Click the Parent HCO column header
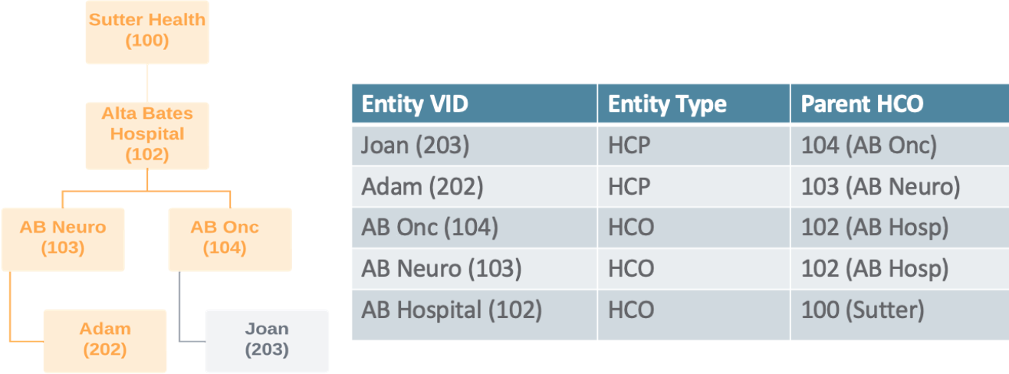 click(x=862, y=104)
